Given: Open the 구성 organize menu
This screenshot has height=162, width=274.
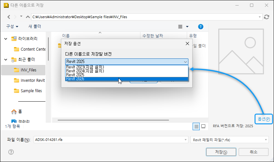Looking at the screenshot, I should point(12,27).
